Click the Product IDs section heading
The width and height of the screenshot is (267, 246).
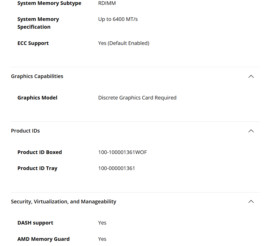pyautogui.click(x=25, y=131)
